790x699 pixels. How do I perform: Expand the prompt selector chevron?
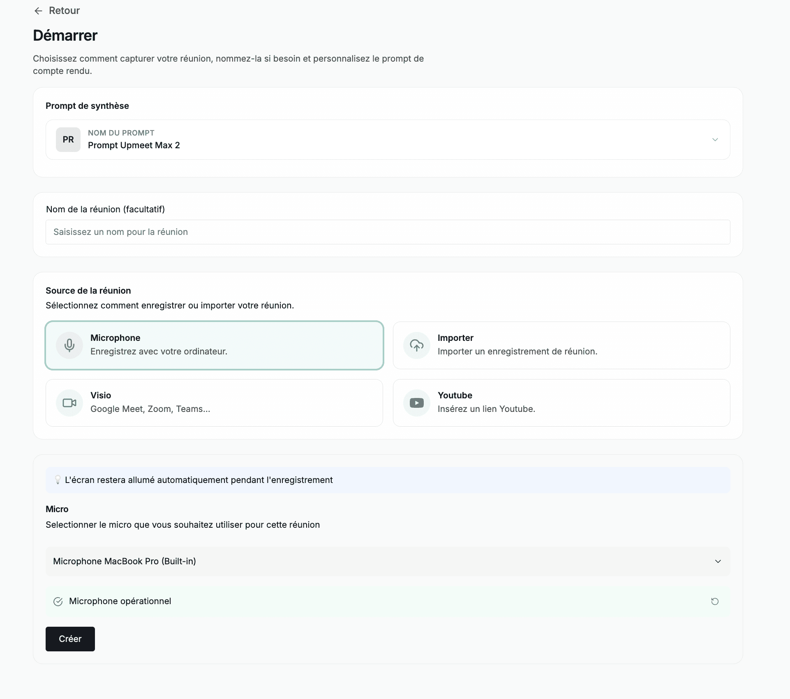715,140
